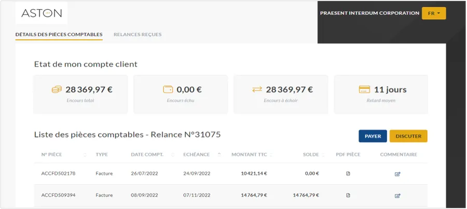Click the date 08/09/2022

[x=144, y=196]
